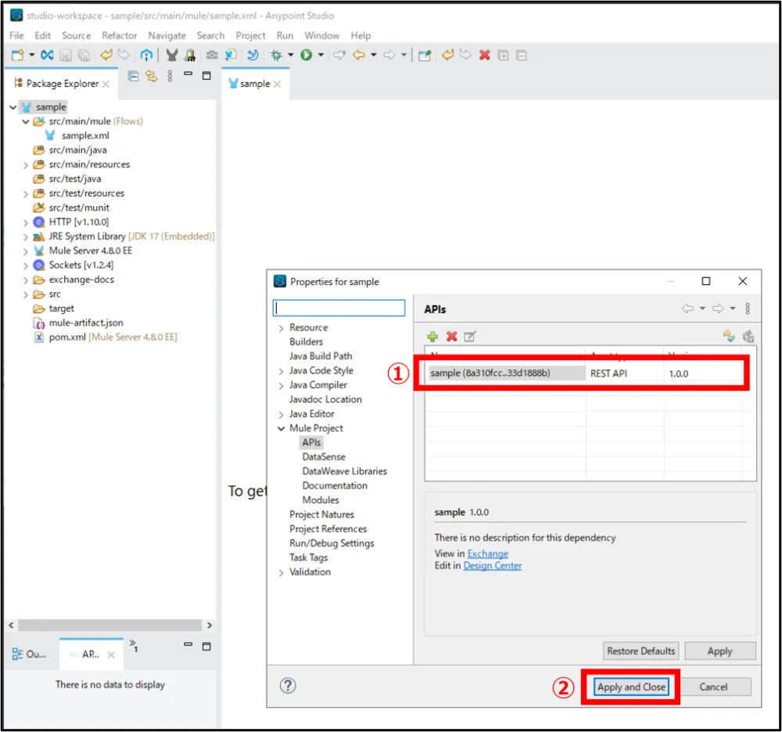
Task: Open Back history dropdown in main toolbar
Action: point(373,55)
